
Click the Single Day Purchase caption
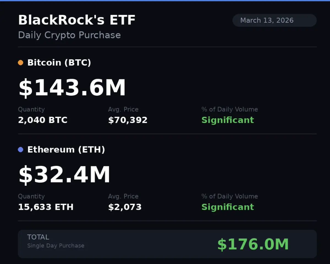[x=56, y=246]
